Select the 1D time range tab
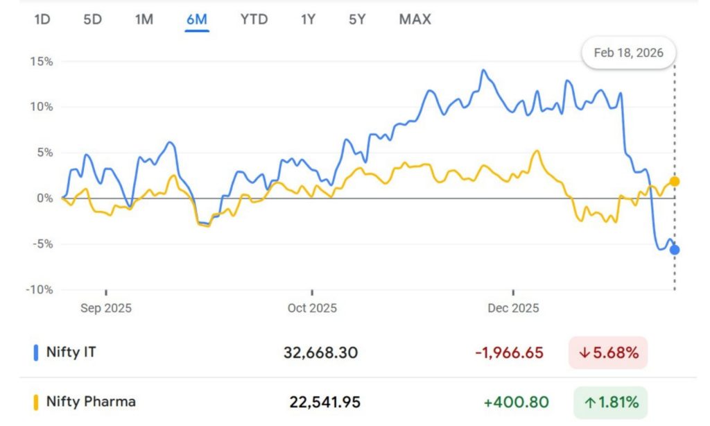The height and width of the screenshot is (426, 710). click(42, 19)
